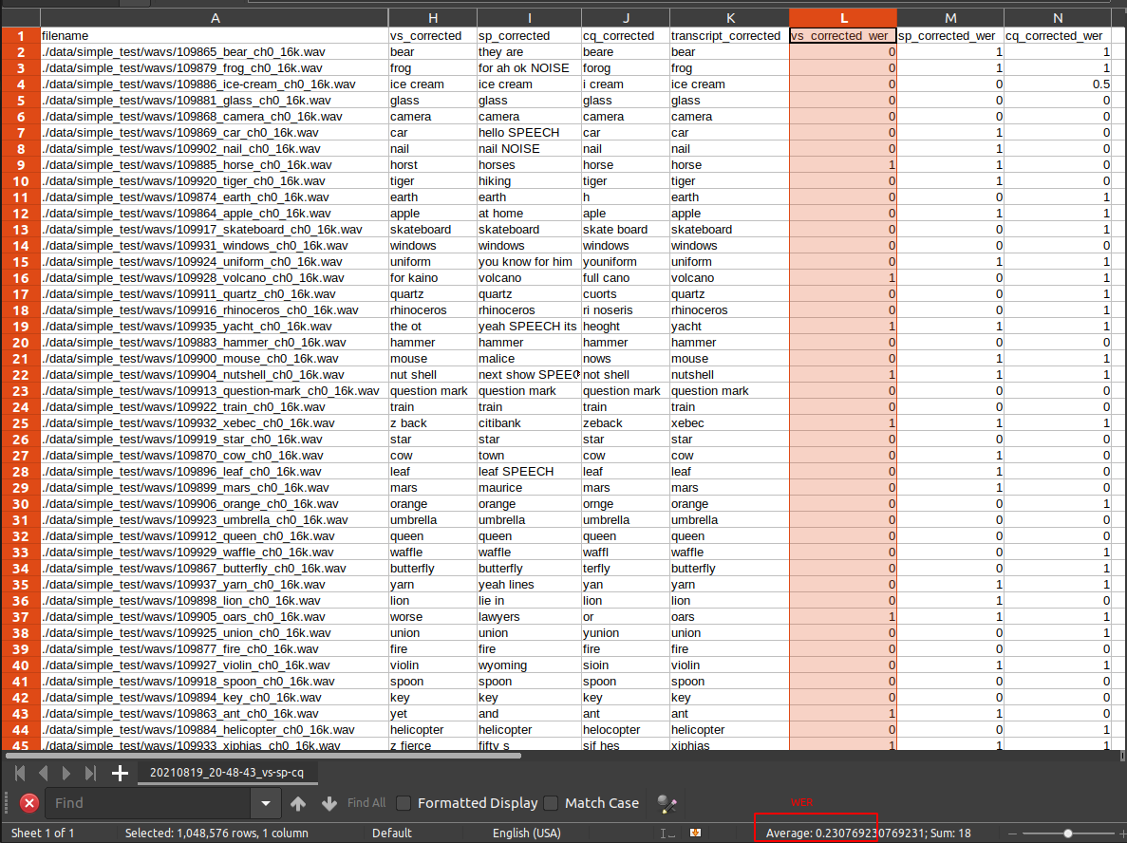Select column M header
This screenshot has width=1127, height=843.
coord(950,18)
